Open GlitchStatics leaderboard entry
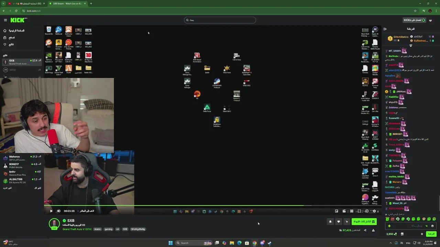 point(398,38)
